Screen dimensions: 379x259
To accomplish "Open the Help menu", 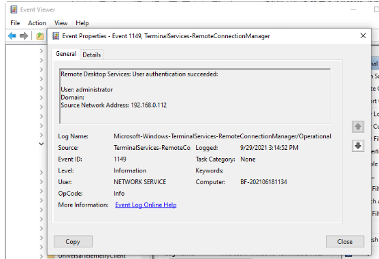I will click(x=82, y=23).
